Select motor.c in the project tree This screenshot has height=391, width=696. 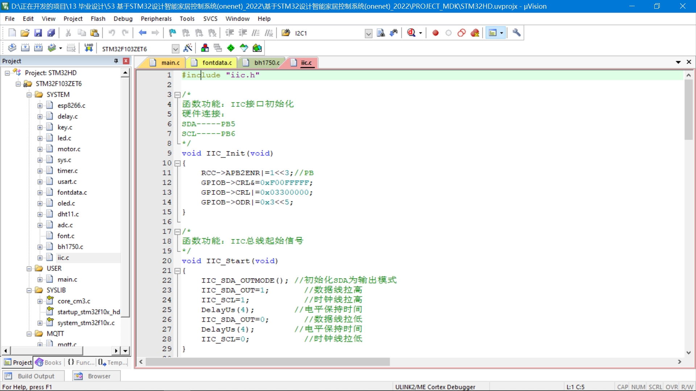(x=69, y=149)
